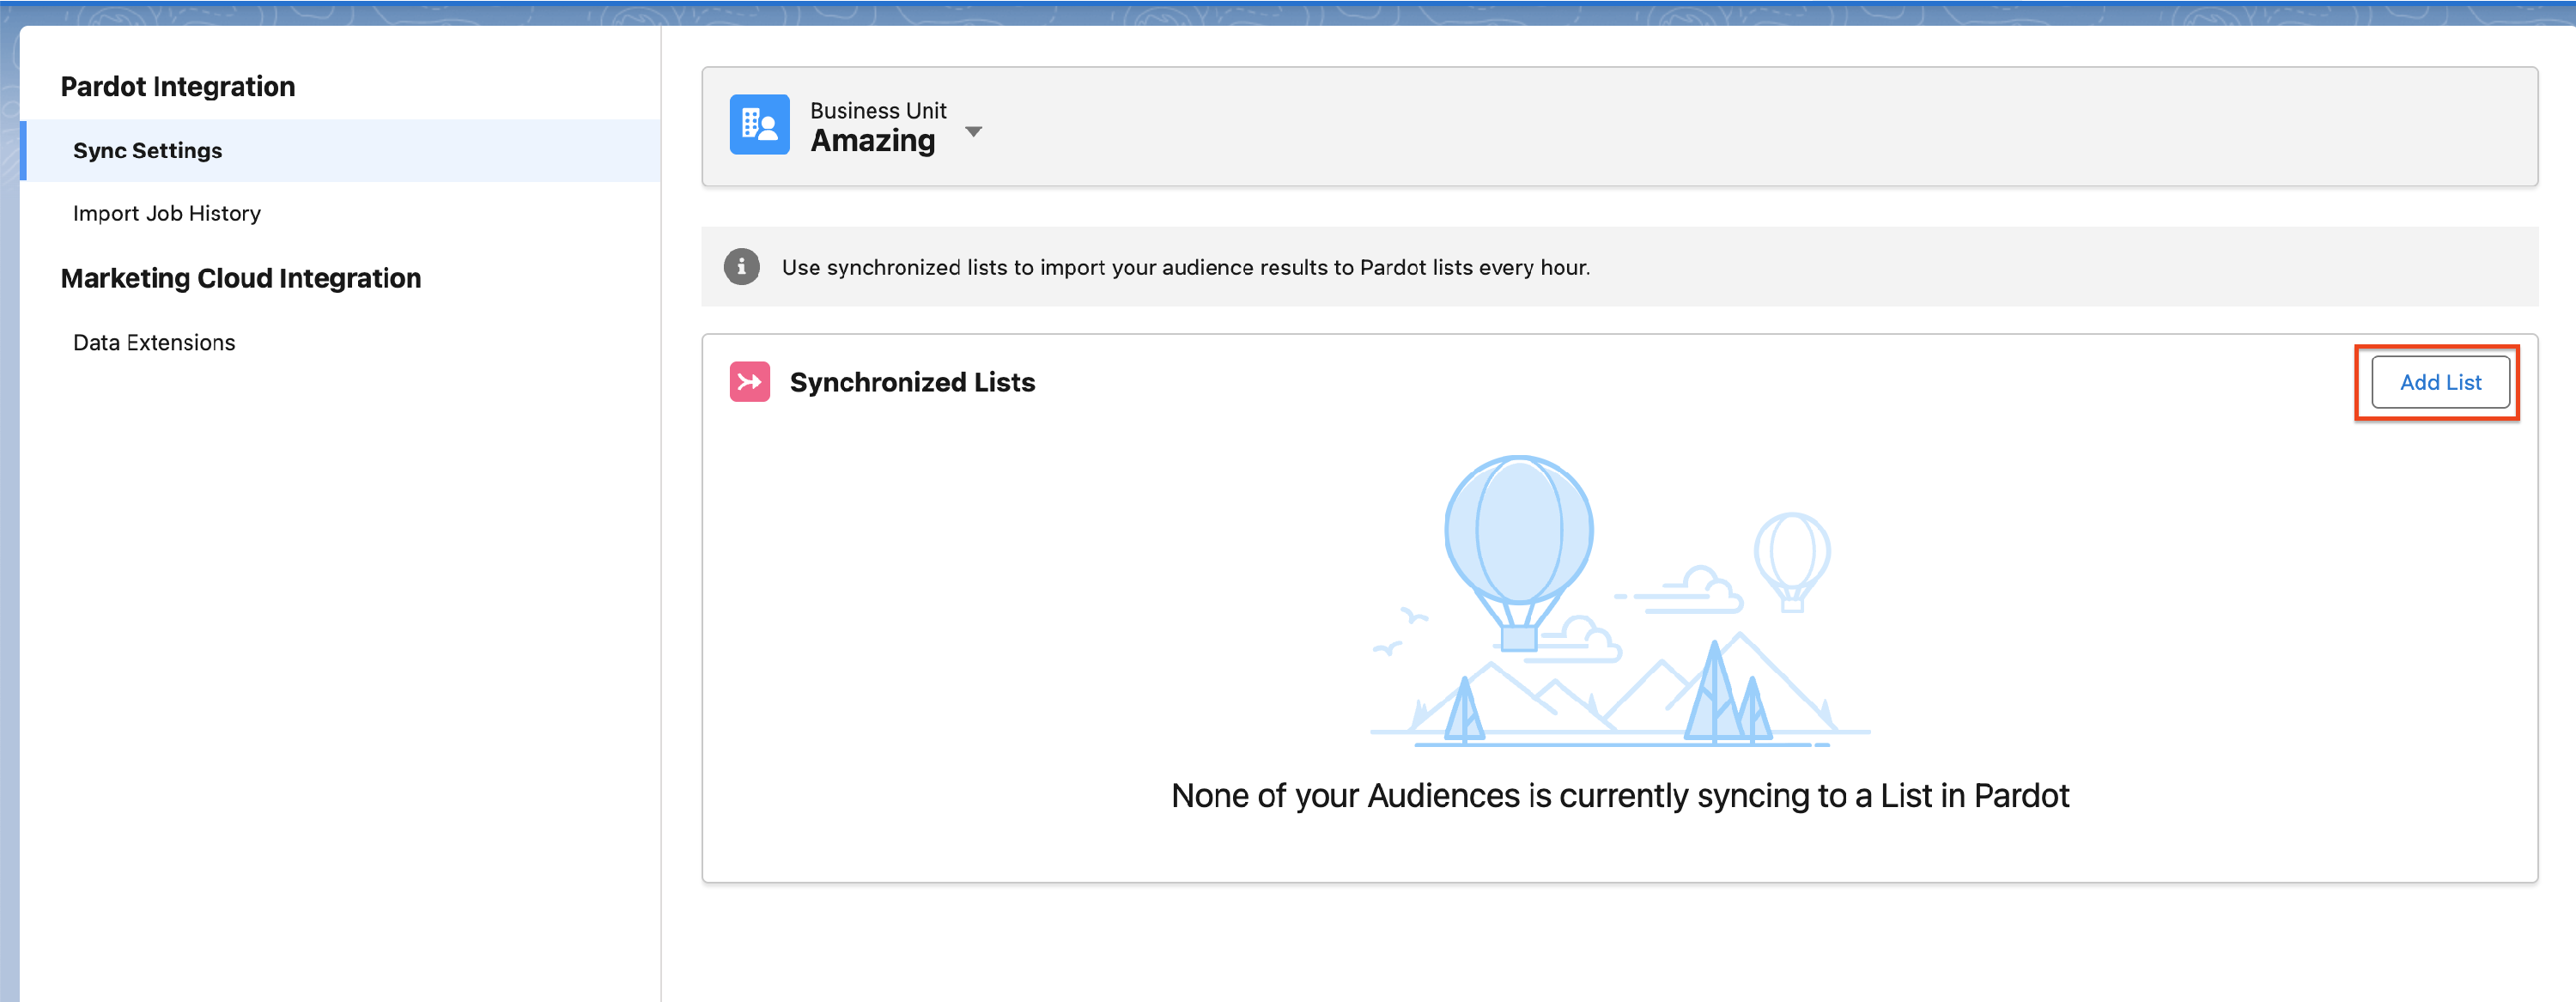
Task: Click the small hot air balloon illustration
Action: coord(1792,553)
